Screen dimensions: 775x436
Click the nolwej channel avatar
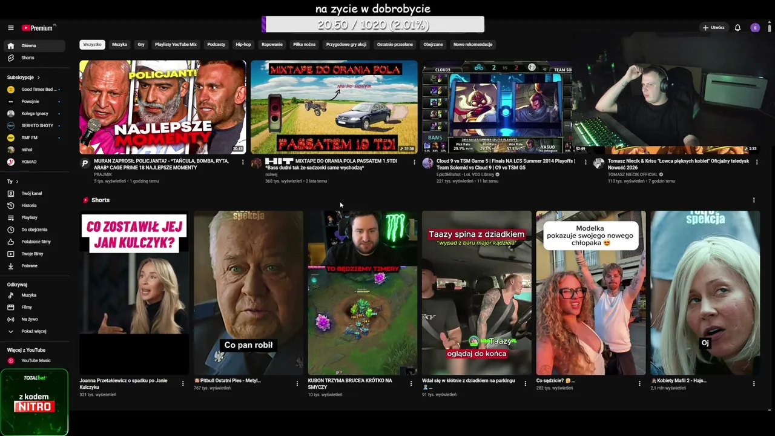[256, 163]
